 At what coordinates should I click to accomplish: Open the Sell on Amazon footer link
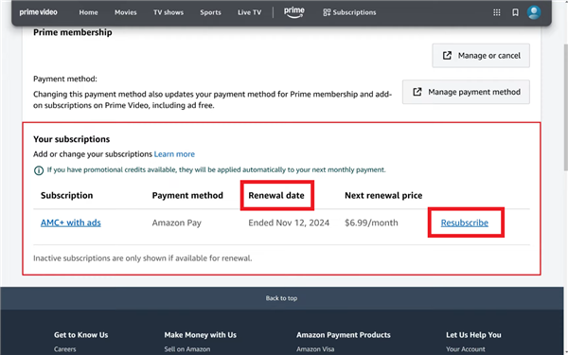(x=187, y=349)
